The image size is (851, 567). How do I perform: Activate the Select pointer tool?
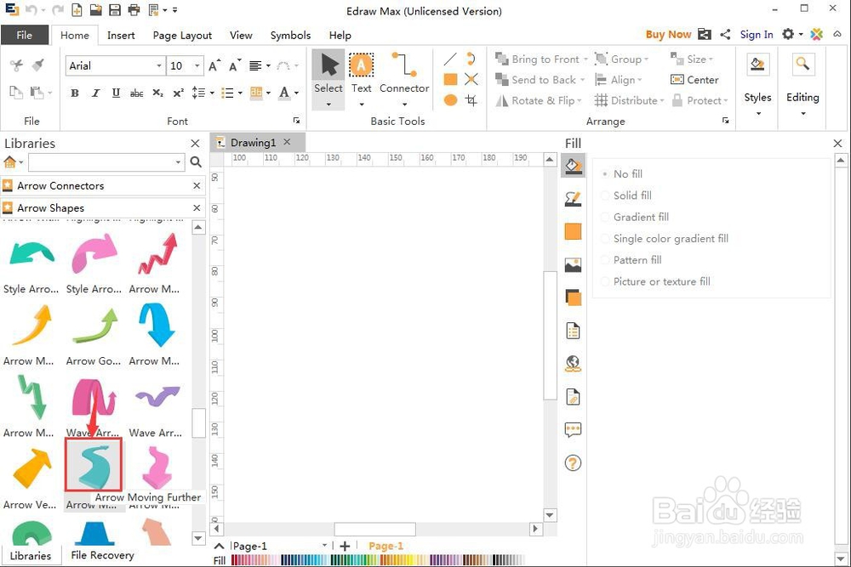tap(328, 79)
